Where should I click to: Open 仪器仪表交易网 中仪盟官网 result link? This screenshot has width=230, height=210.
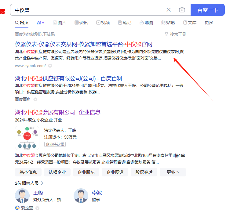(x=83, y=44)
